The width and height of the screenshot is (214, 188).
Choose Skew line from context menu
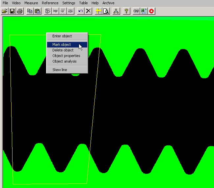coord(60,70)
